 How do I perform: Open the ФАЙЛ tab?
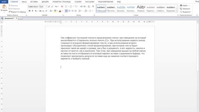point(4,2)
